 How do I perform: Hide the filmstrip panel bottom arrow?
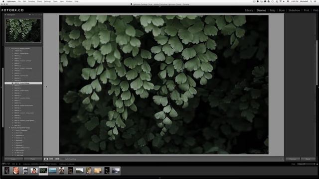point(160,178)
